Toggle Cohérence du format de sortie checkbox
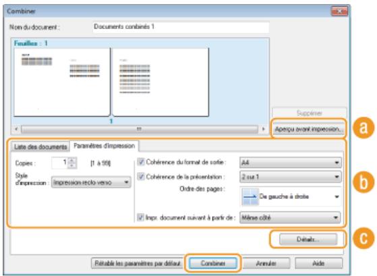Screen dimensions: 377x276 pyautogui.click(x=141, y=162)
